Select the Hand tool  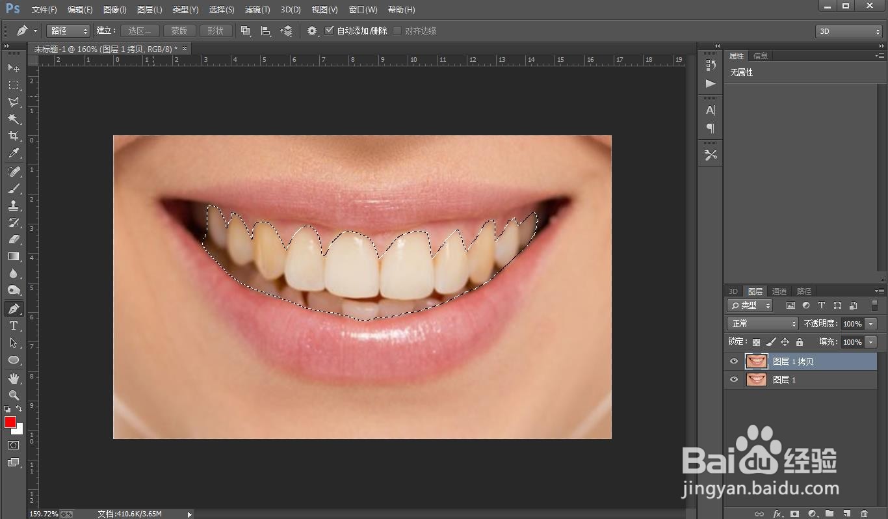coord(13,379)
